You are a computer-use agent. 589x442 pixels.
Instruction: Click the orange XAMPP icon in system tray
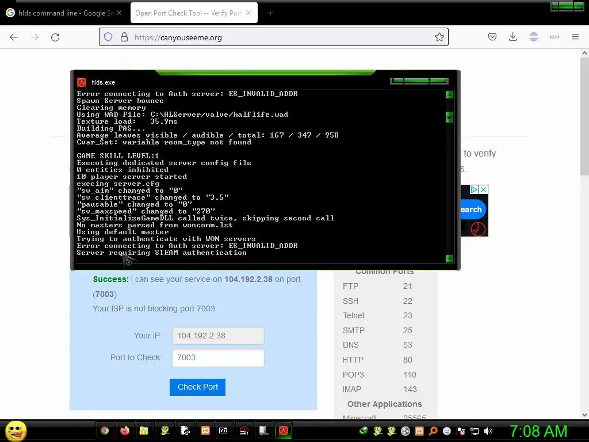419,431
